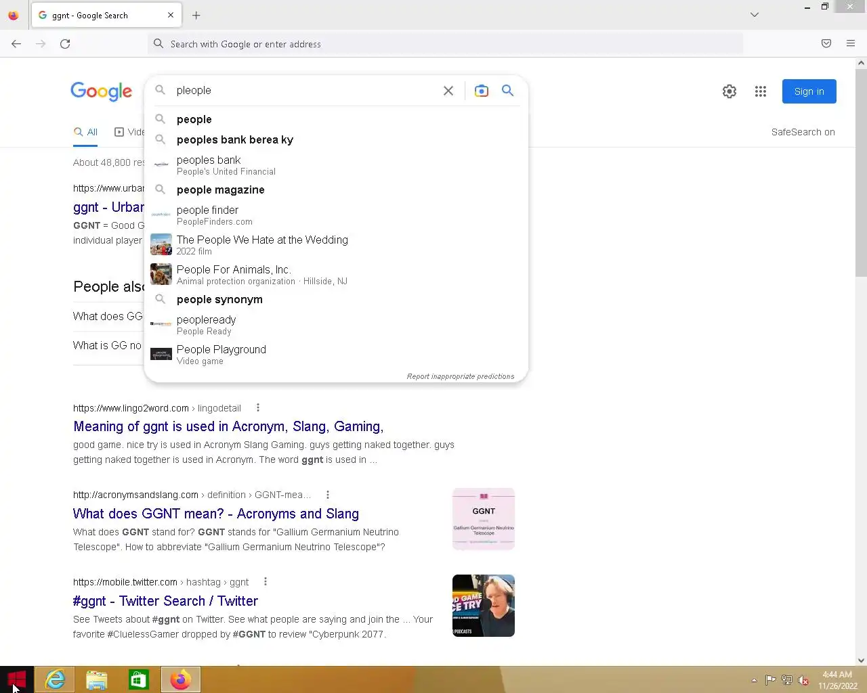Open the Google logo homepage
867x693 pixels.
(x=102, y=91)
